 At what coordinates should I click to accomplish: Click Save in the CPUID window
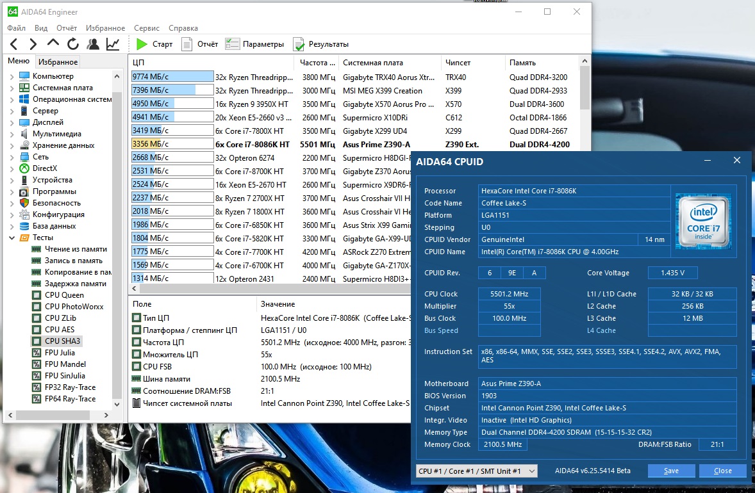[x=671, y=471]
